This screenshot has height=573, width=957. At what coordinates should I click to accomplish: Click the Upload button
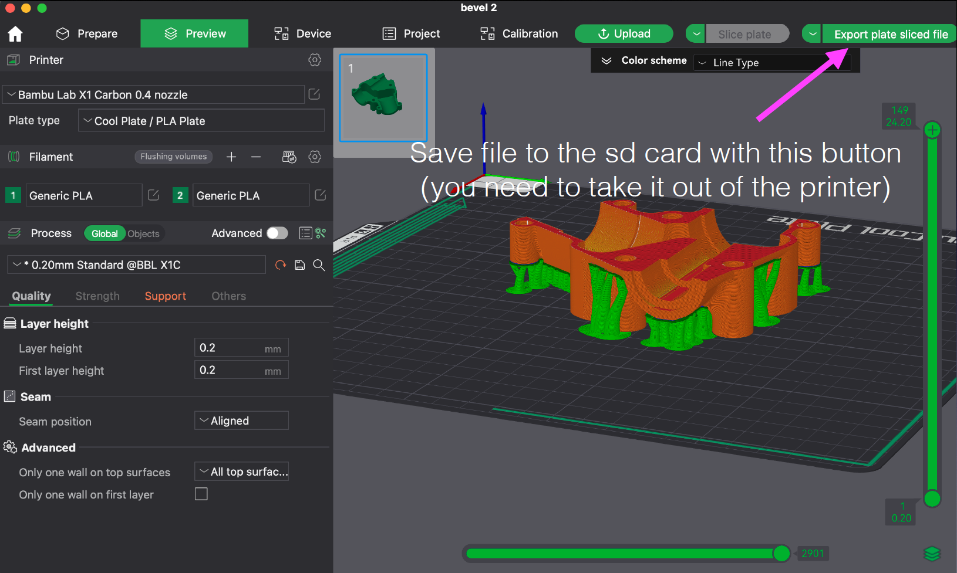point(624,33)
